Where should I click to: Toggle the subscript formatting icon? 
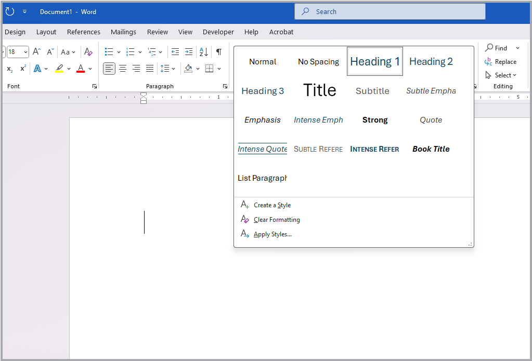pos(9,68)
